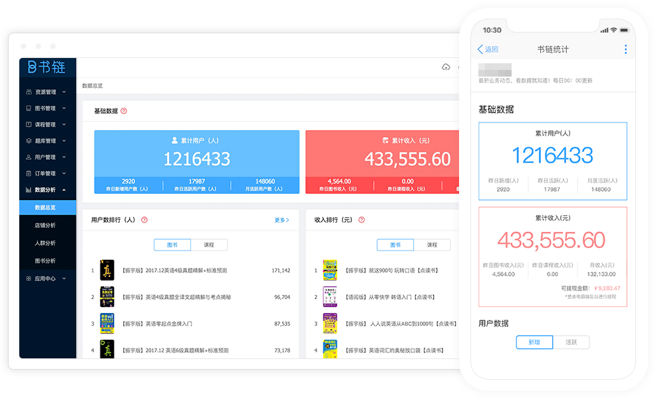Click the cloud upload icon in header
The width and height of the screenshot is (656, 399).
point(446,67)
